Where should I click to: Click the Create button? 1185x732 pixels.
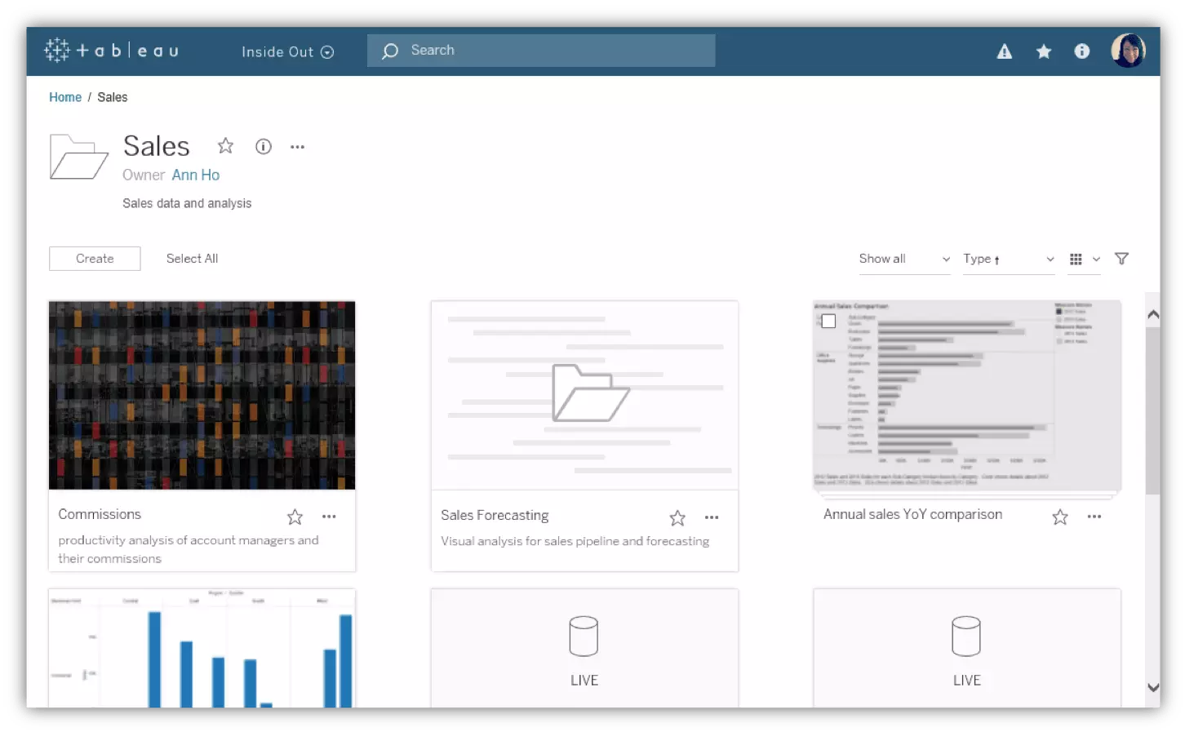click(95, 259)
